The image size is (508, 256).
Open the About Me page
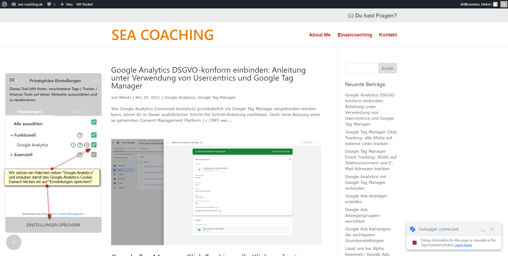[x=320, y=35]
